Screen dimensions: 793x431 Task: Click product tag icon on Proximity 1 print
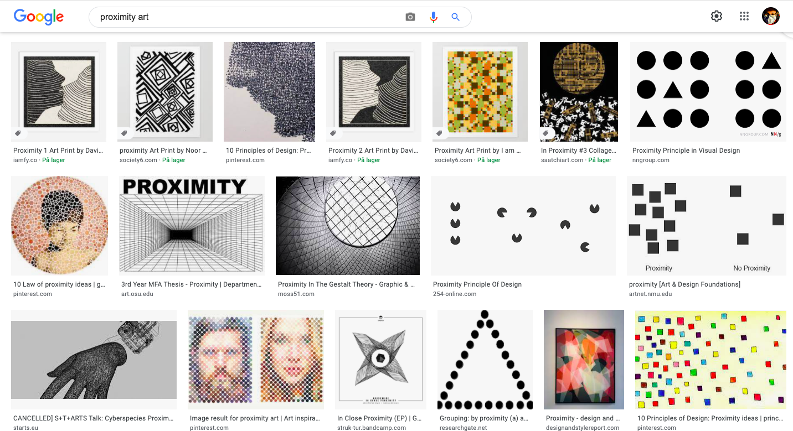18,133
